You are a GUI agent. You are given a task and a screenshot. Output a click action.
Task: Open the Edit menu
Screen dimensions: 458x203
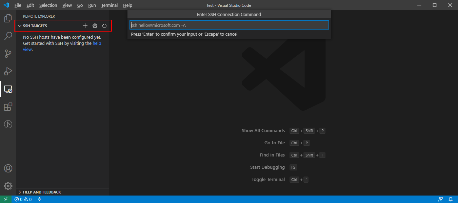[30, 5]
